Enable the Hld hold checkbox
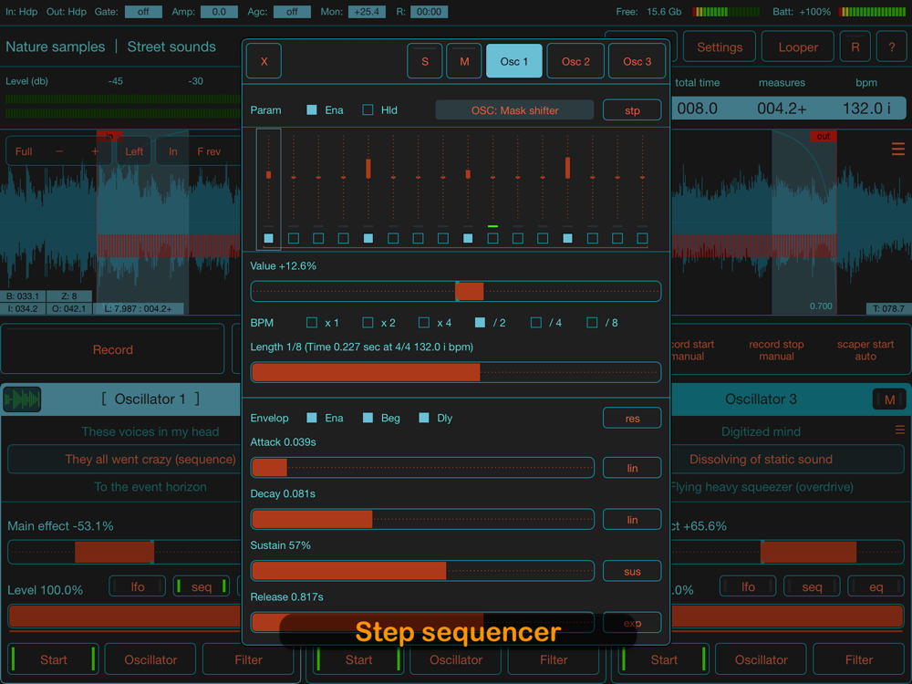The width and height of the screenshot is (912, 684). click(368, 110)
